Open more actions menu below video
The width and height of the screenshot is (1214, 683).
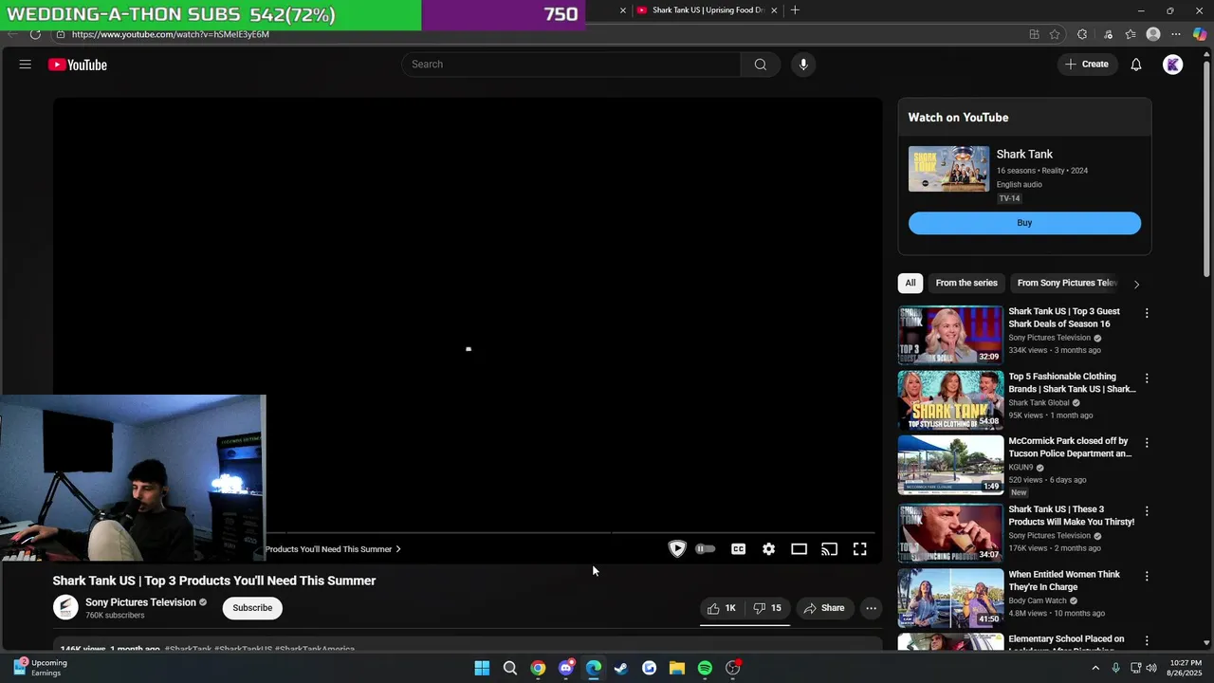coord(871,608)
